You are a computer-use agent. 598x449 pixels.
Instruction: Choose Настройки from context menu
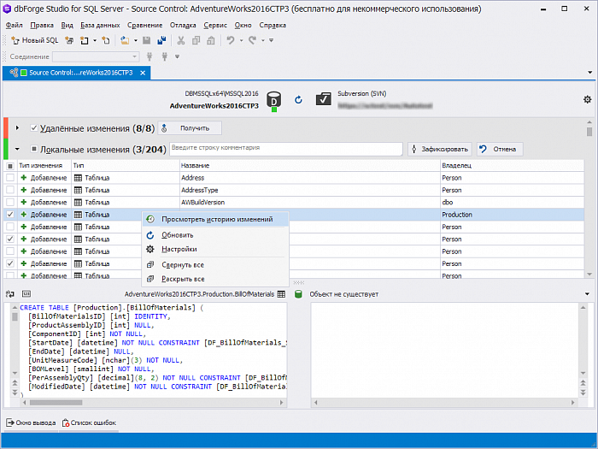(215, 250)
